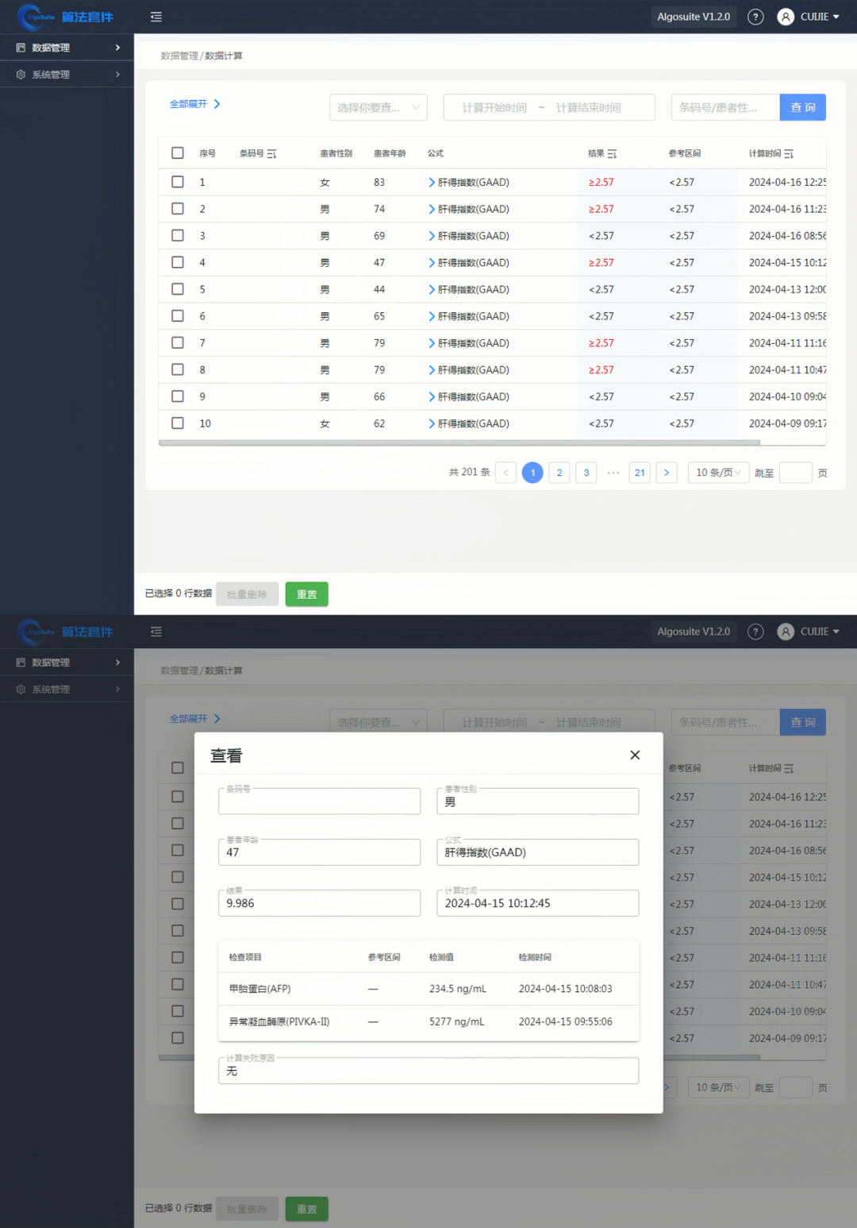
Task: Click 批量删除 button in top screenshot
Action: pyautogui.click(x=247, y=594)
